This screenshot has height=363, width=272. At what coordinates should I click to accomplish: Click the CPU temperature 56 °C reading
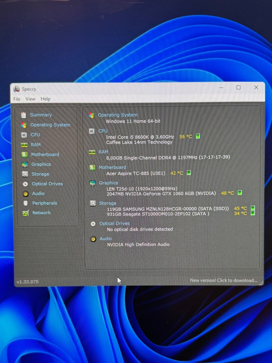pyautogui.click(x=186, y=137)
